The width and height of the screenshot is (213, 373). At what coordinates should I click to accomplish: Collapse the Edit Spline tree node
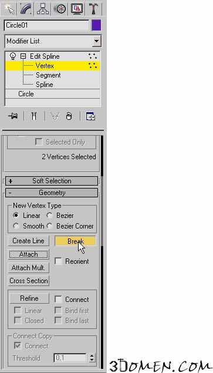pos(23,56)
